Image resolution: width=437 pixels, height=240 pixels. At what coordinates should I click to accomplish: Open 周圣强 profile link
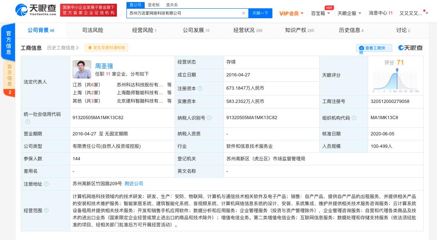[104, 66]
